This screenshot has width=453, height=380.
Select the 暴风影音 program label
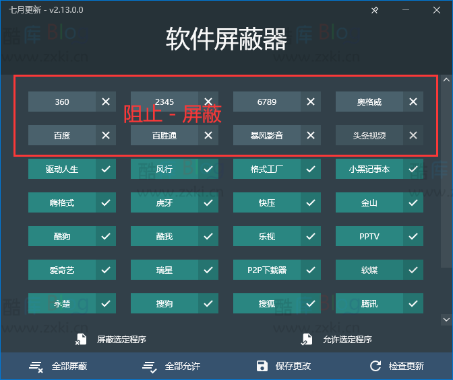point(267,135)
